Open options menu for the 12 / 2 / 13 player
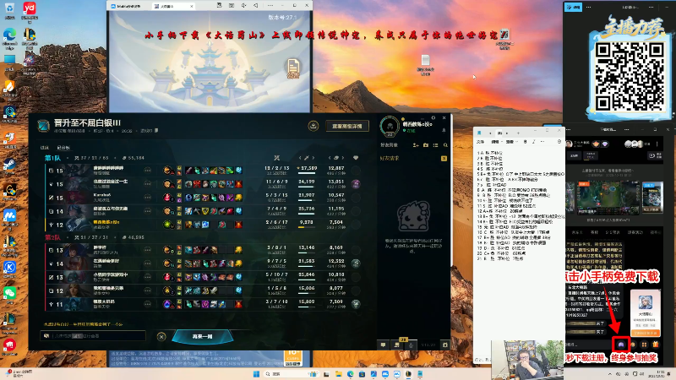Image resolution: width=676 pixels, height=380 pixels. click(147, 171)
